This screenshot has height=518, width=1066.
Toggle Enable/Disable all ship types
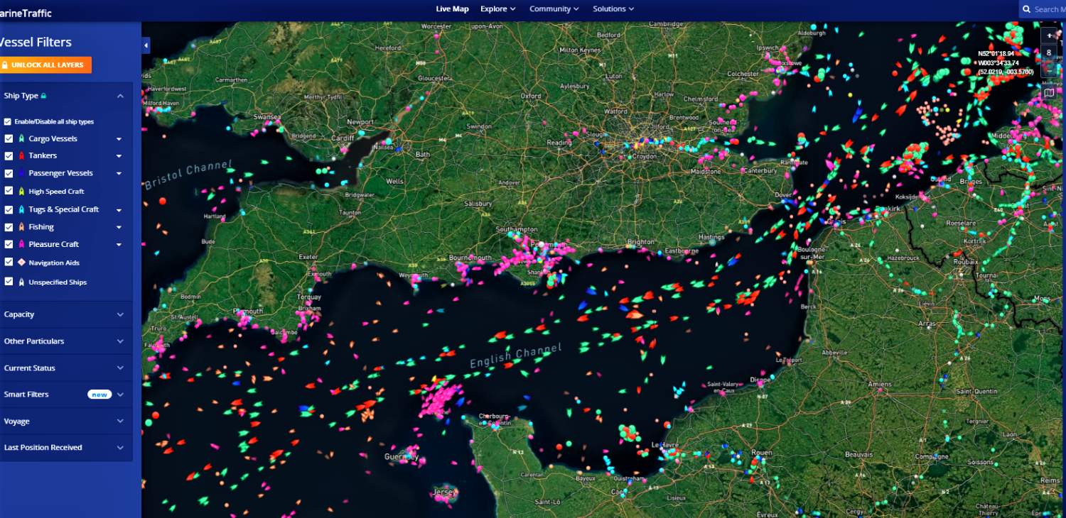pyautogui.click(x=8, y=121)
